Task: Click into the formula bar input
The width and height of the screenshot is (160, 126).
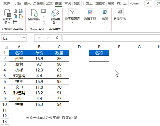Action: pyautogui.click(x=111, y=38)
